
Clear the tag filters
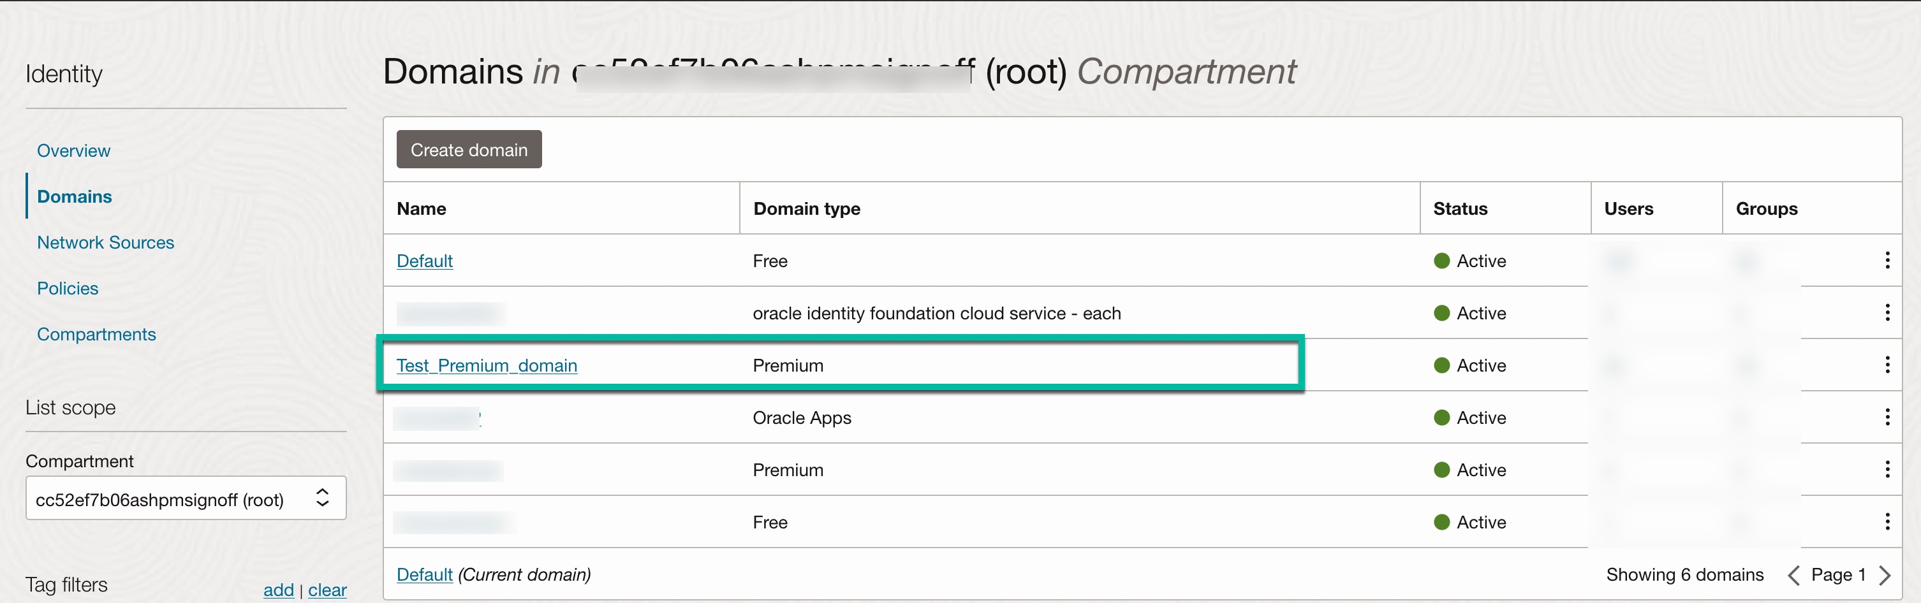[x=327, y=590]
